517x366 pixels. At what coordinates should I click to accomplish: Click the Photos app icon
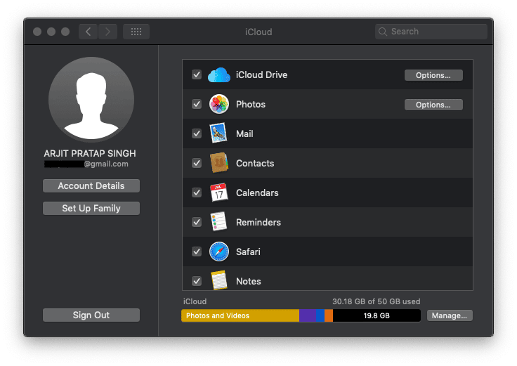[x=219, y=104]
